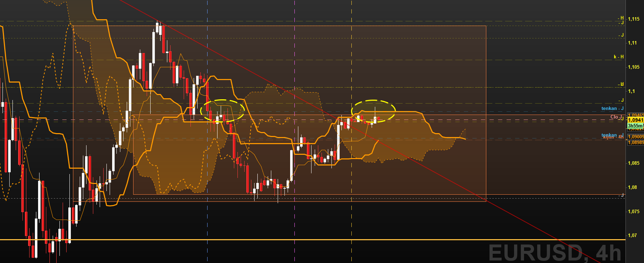Select the current price tag 1,0941
The height and width of the screenshot is (263, 644).
tap(635, 120)
